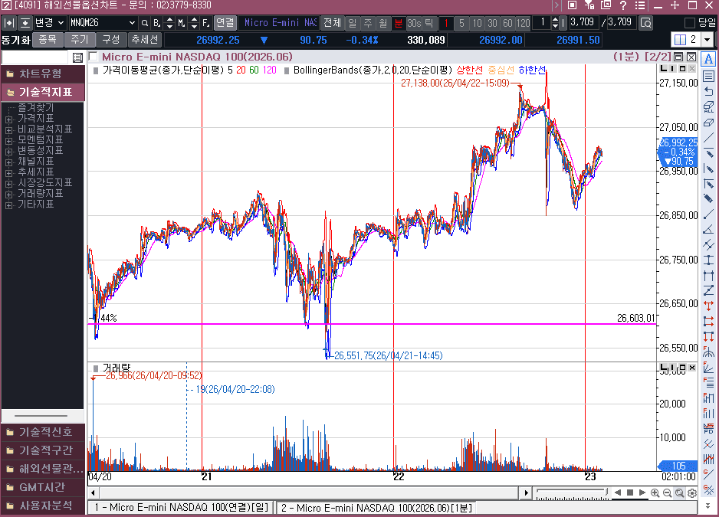Click the erase all drawings icon
Viewport: 719px width, 517px height.
coord(708,106)
